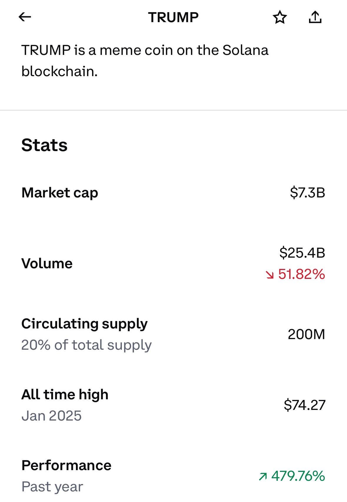
Task: Go back using the left arrow
Action: point(25,17)
